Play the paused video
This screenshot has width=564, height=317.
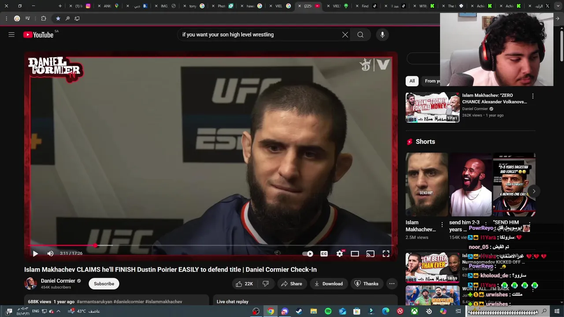click(x=35, y=254)
